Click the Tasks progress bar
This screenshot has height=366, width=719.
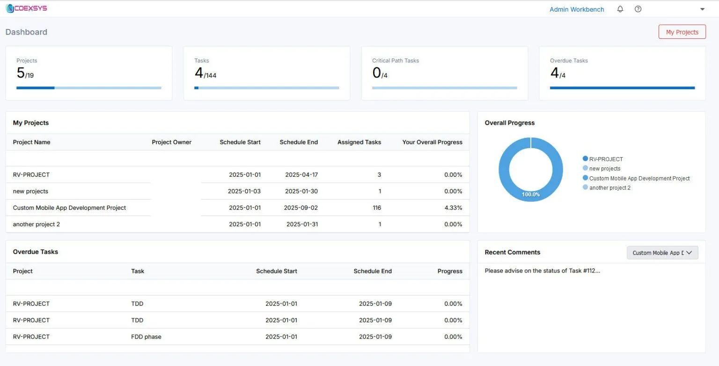266,87
